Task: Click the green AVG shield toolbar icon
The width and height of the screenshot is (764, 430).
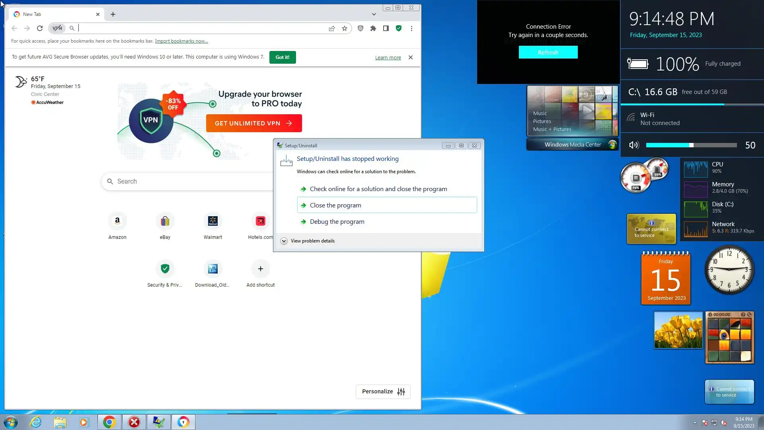Action: pyautogui.click(x=398, y=28)
